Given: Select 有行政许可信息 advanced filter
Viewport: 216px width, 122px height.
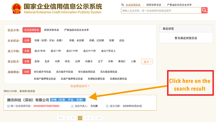Looking at the screenshot, I should click(42, 72).
